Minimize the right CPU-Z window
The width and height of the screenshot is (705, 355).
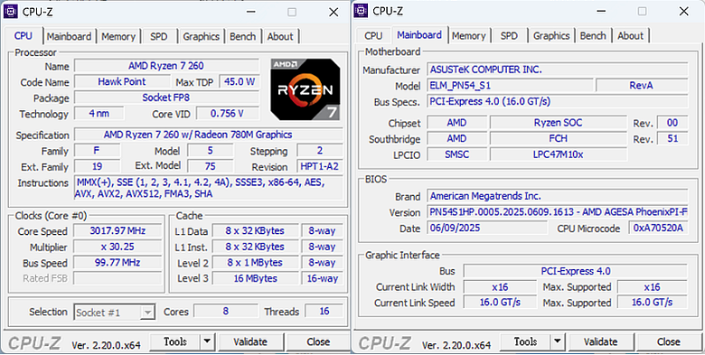(x=600, y=12)
